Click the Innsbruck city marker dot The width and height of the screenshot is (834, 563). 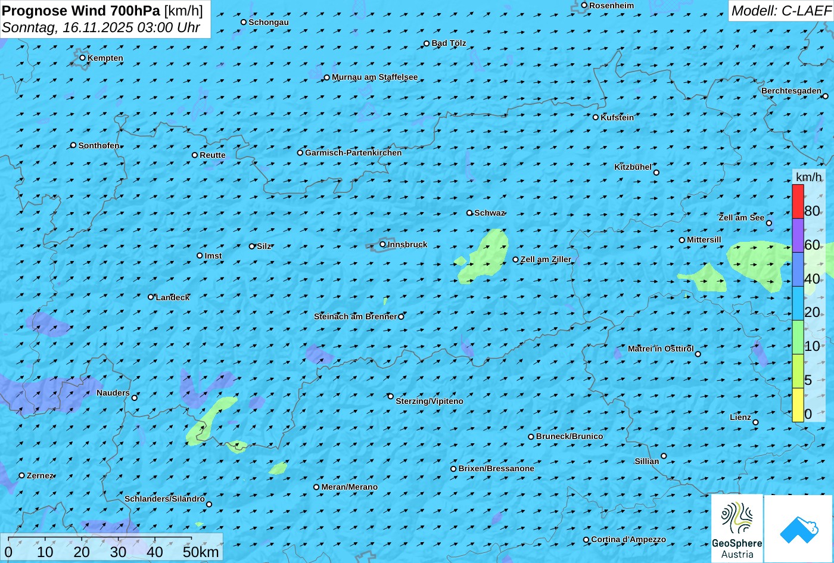click(x=382, y=244)
